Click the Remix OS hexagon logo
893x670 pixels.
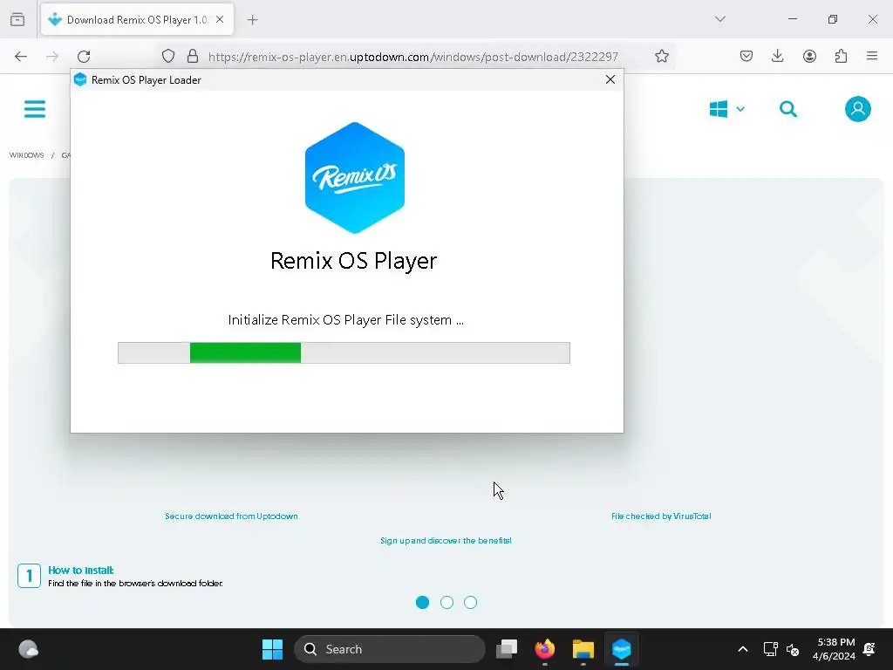tap(355, 178)
